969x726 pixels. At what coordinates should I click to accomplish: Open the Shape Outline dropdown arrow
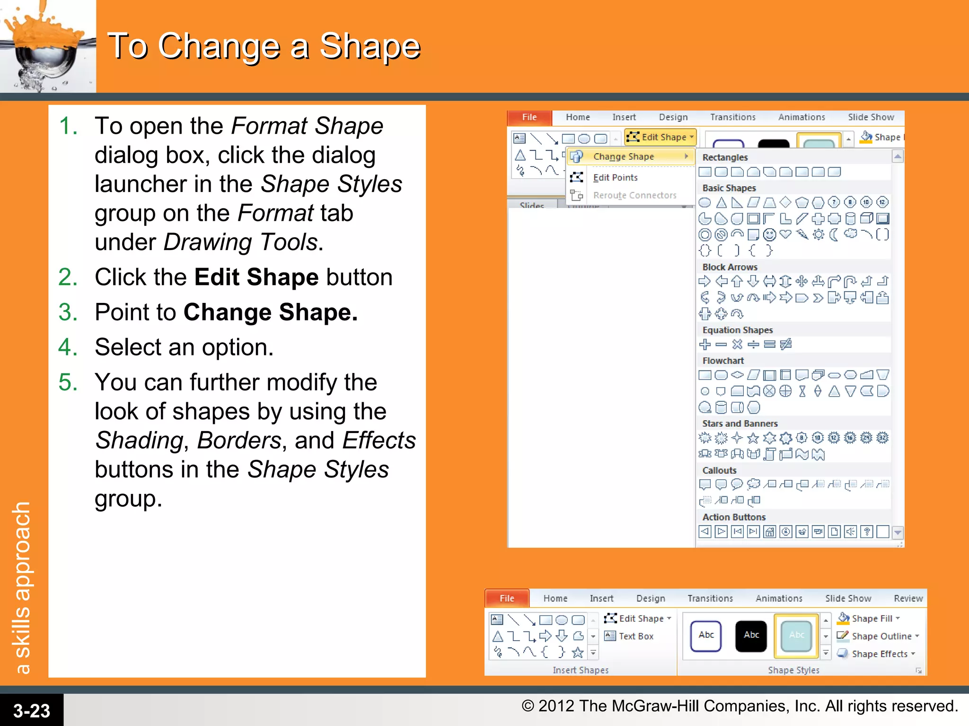(x=917, y=636)
